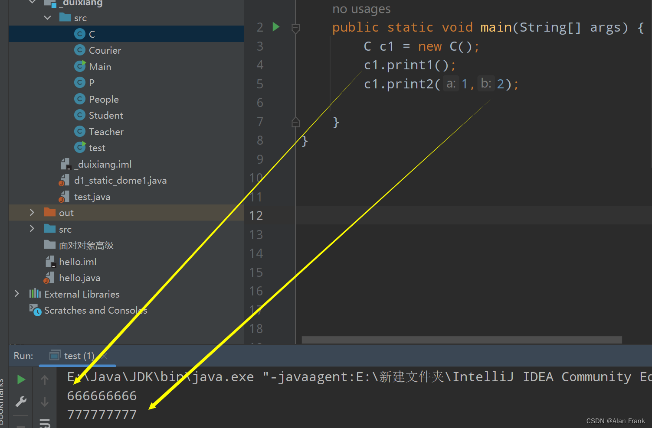
Task: Expand the lower src folder
Action: tap(32, 229)
